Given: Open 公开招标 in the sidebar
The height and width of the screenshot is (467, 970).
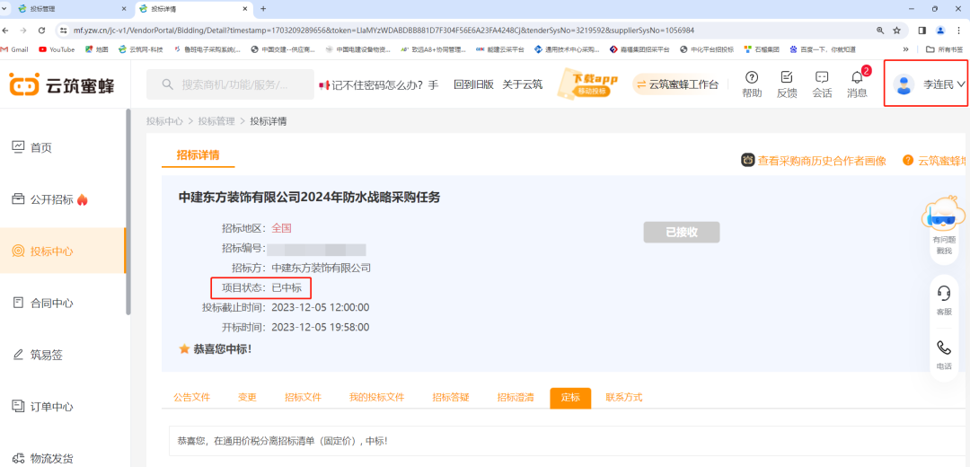Looking at the screenshot, I should tap(50, 199).
